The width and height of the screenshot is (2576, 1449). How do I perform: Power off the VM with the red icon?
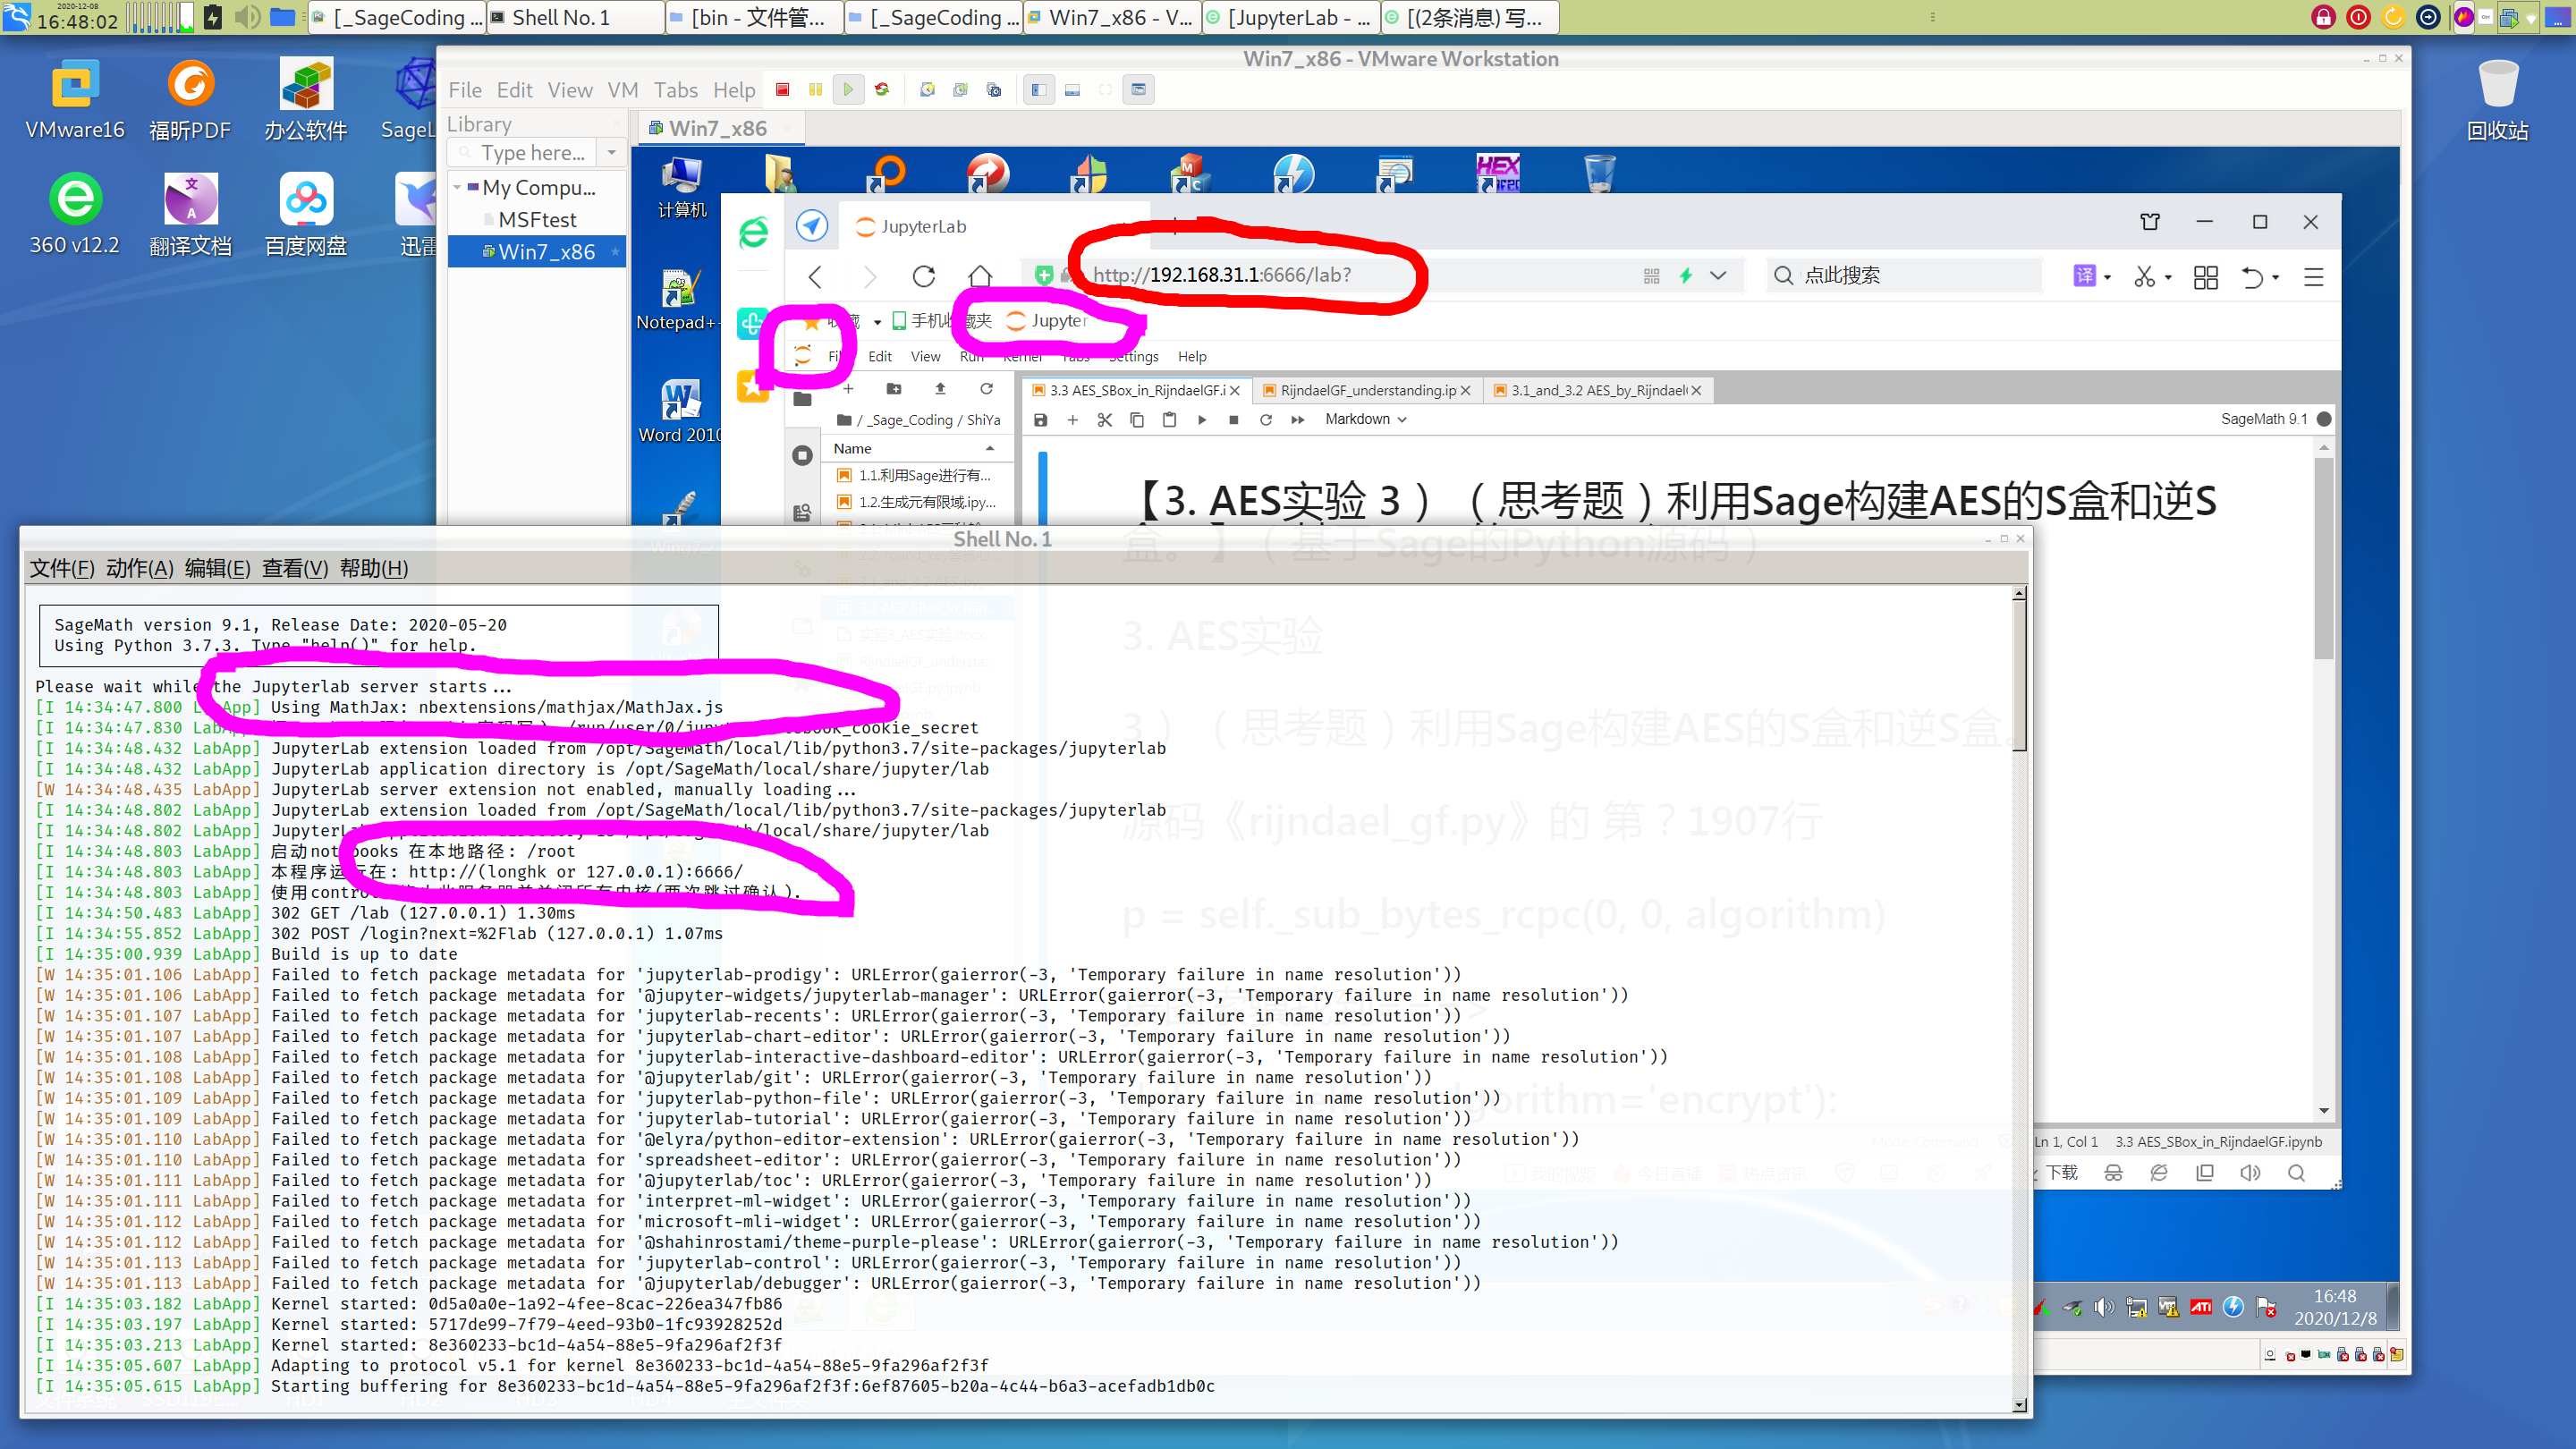click(x=782, y=89)
